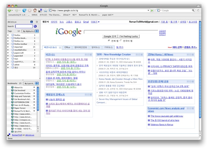Expand the mozillafirefox tag disclosure triangle
The width and height of the screenshot is (208, 149).
point(8,50)
